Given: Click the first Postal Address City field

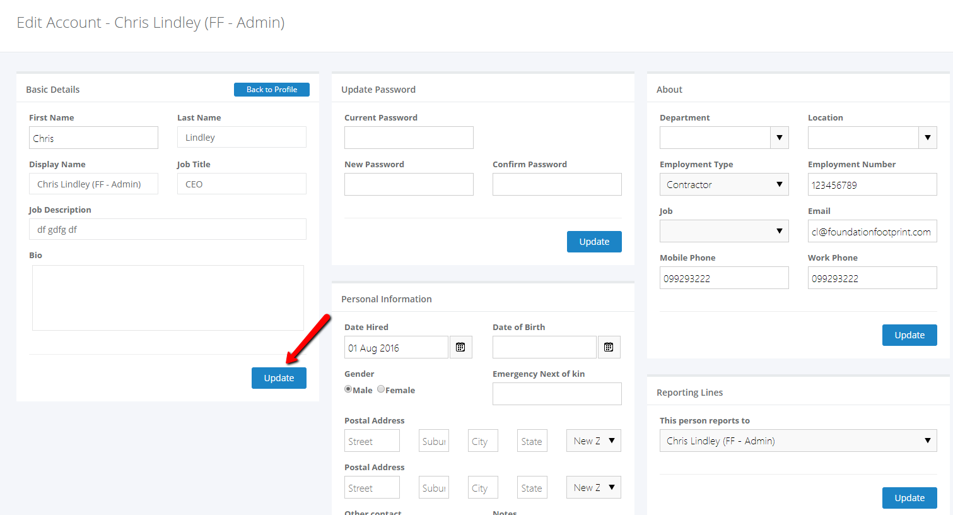Looking at the screenshot, I should (x=483, y=441).
